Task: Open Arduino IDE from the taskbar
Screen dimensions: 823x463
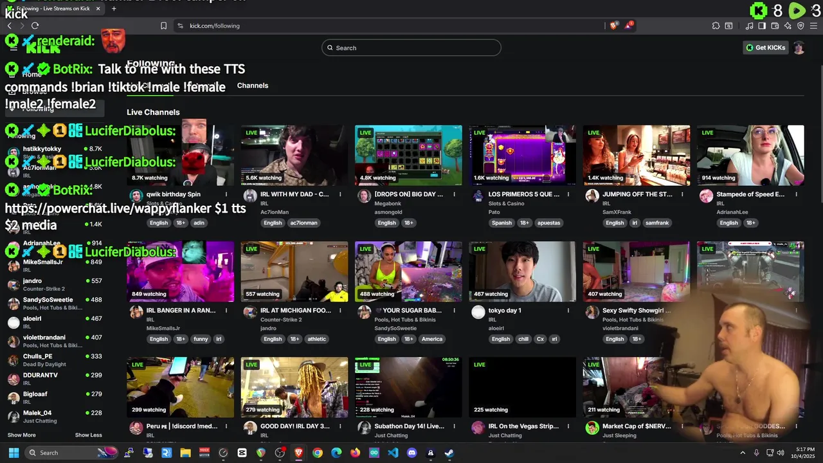Action: 374,453
